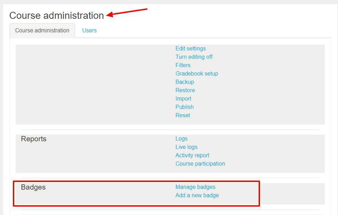
Task: Click the Badges section heading
Action: pyautogui.click(x=33, y=187)
